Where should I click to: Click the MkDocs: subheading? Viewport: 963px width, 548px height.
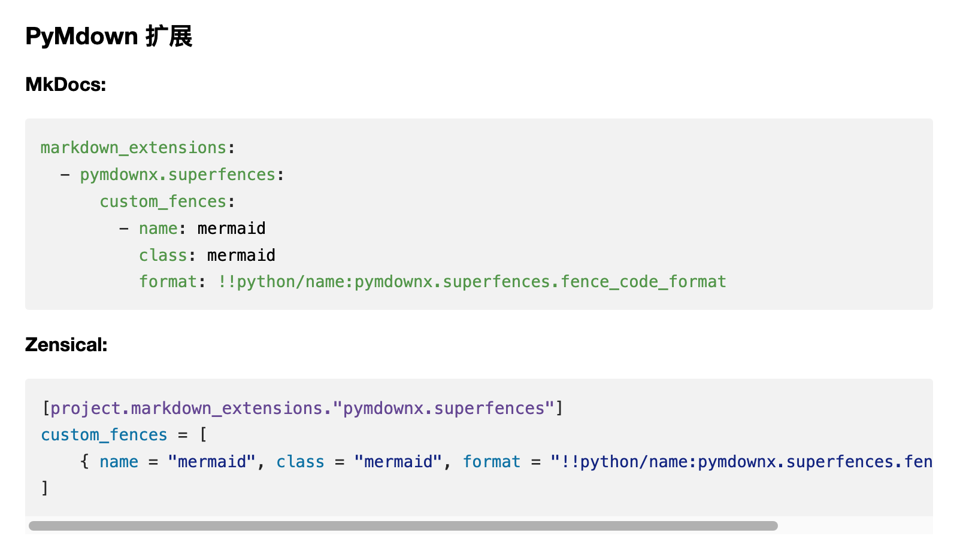pyautogui.click(x=65, y=84)
